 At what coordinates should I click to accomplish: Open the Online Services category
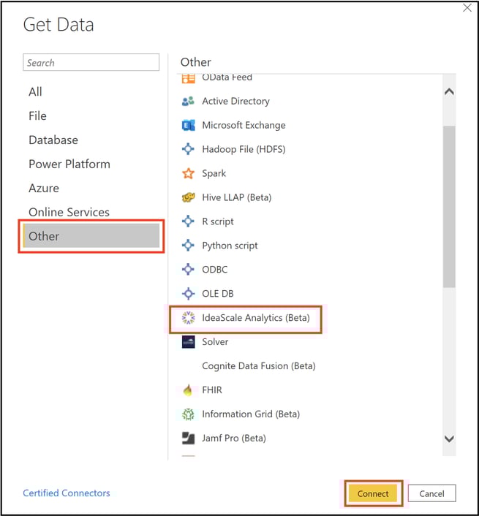91,212
